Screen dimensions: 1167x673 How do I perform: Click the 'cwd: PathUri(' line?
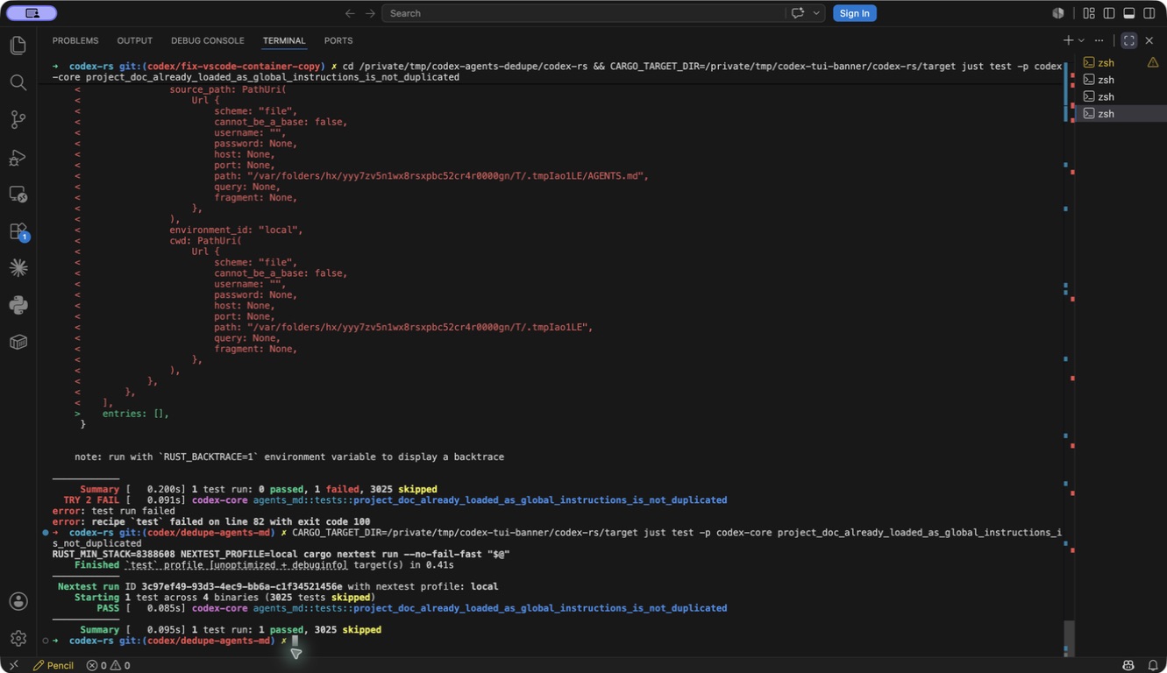pyautogui.click(x=205, y=240)
